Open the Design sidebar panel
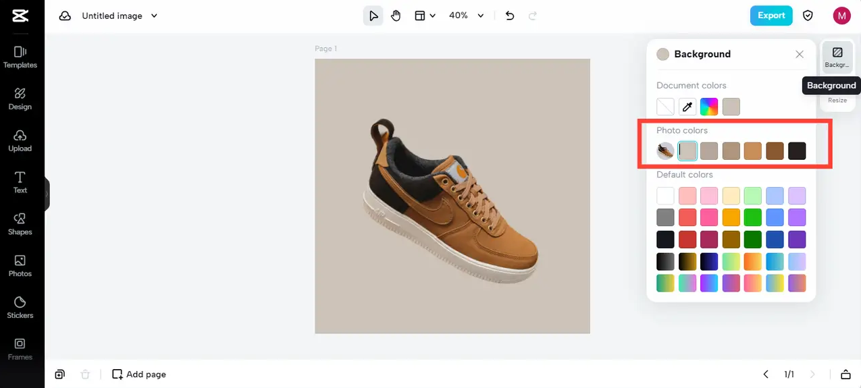This screenshot has height=388, width=861. pos(20,99)
